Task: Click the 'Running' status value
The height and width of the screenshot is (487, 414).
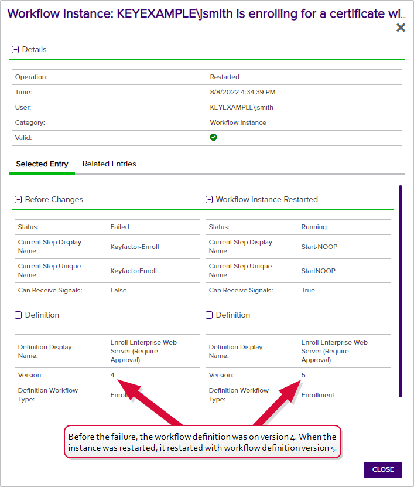Action: [x=314, y=227]
